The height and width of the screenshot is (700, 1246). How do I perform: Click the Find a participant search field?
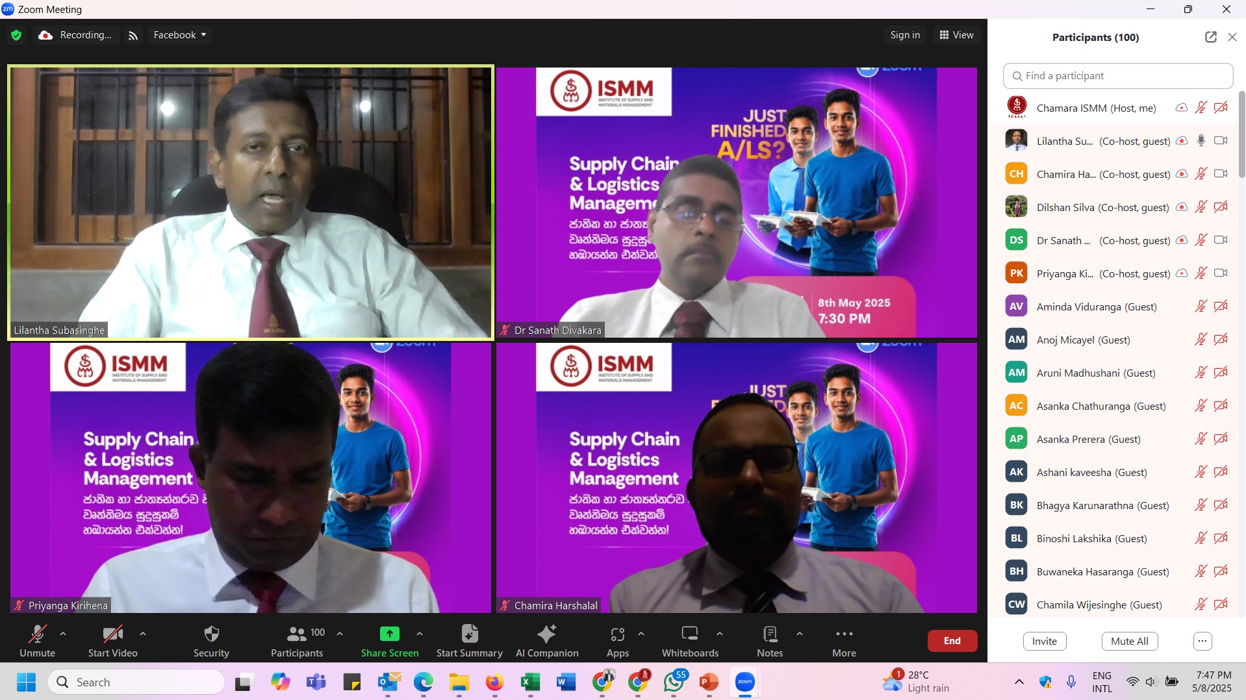pyautogui.click(x=1117, y=76)
